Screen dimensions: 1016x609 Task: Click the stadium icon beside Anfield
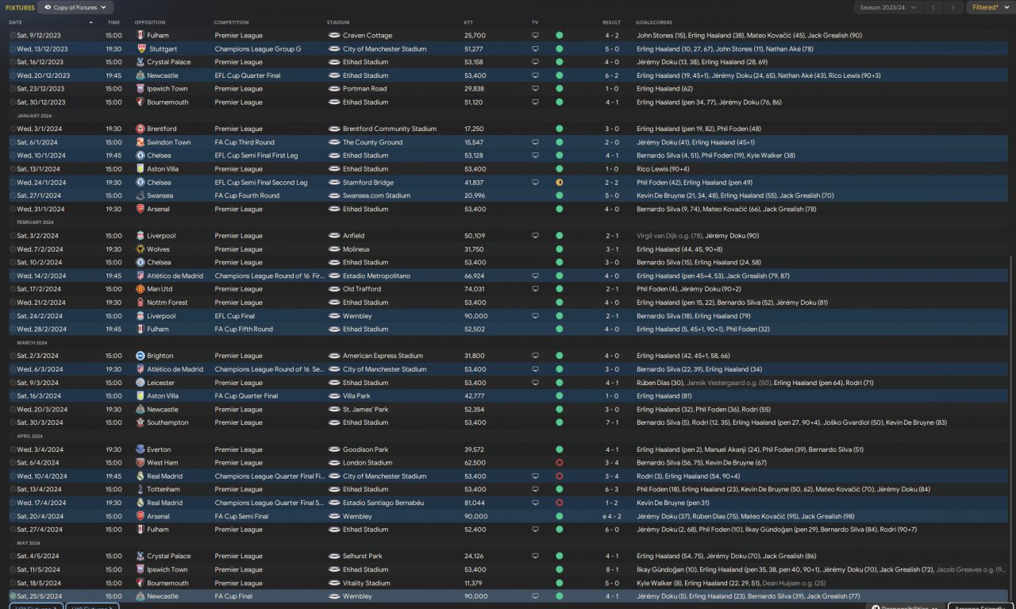[x=334, y=236]
